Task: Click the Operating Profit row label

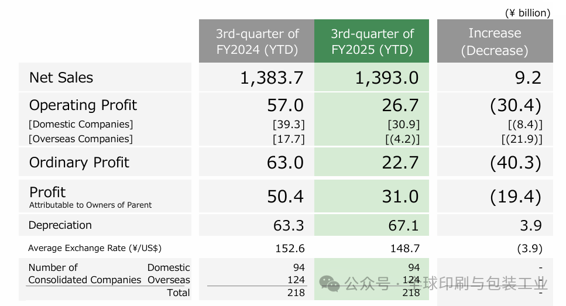Action: 83,105
